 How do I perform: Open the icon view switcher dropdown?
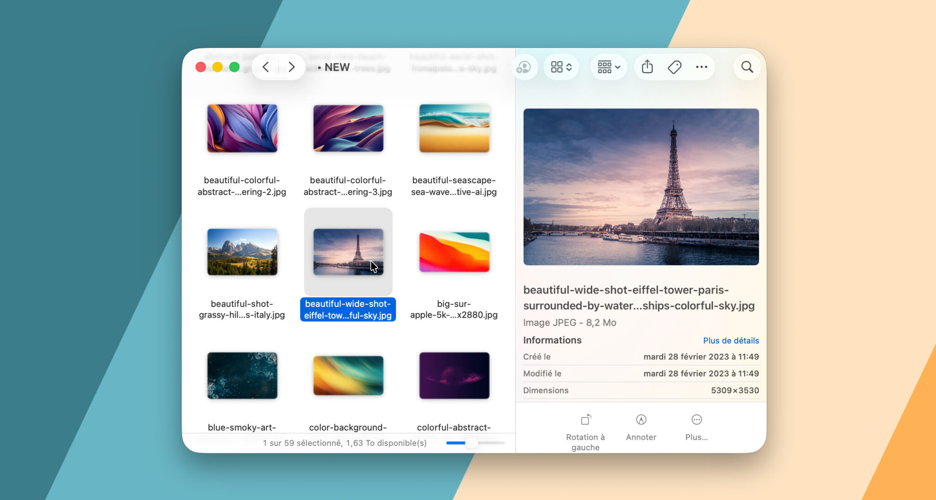click(x=561, y=67)
